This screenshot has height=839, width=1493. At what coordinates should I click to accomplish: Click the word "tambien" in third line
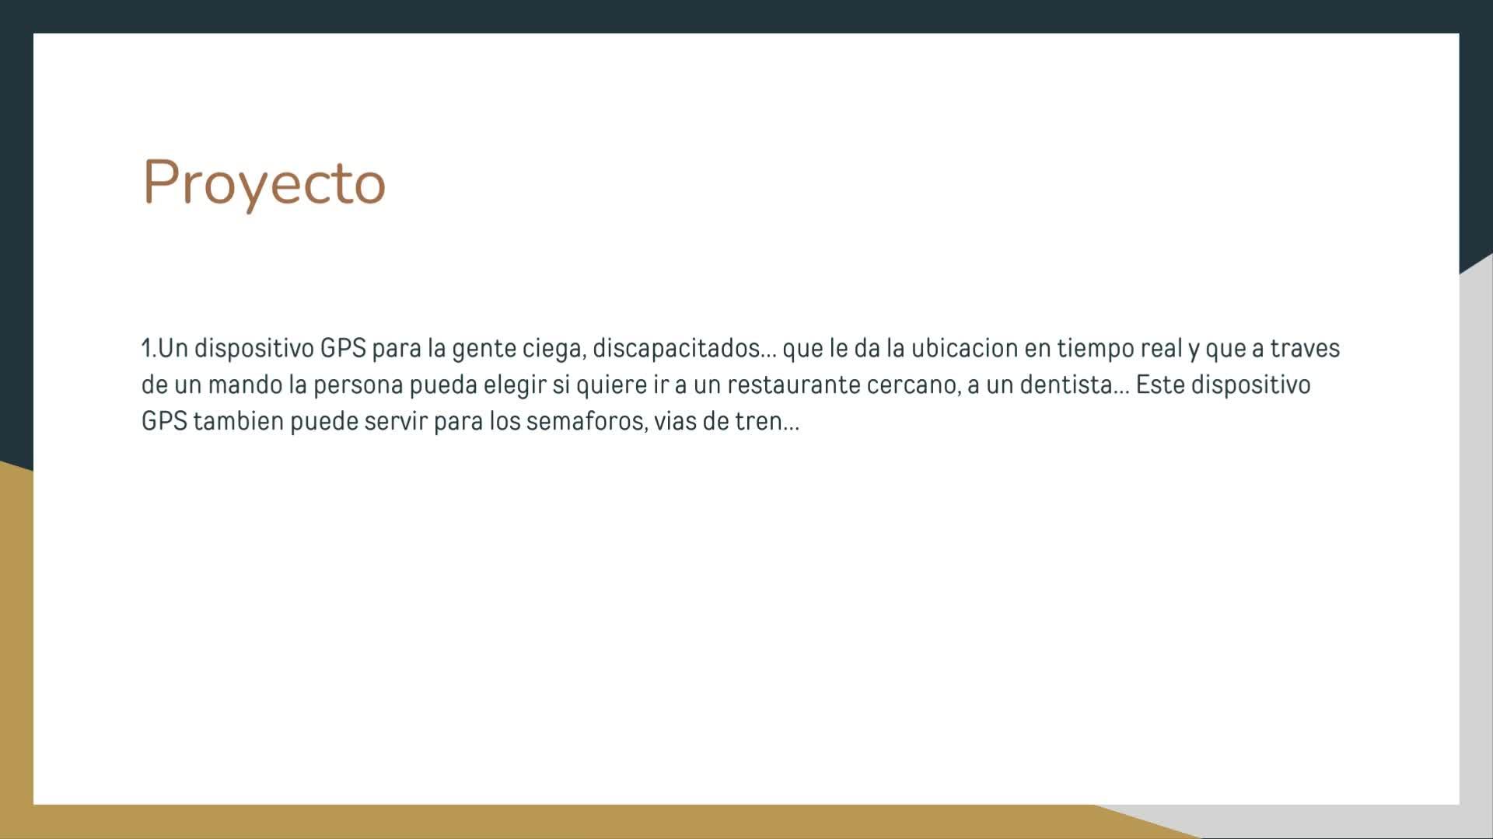238,421
